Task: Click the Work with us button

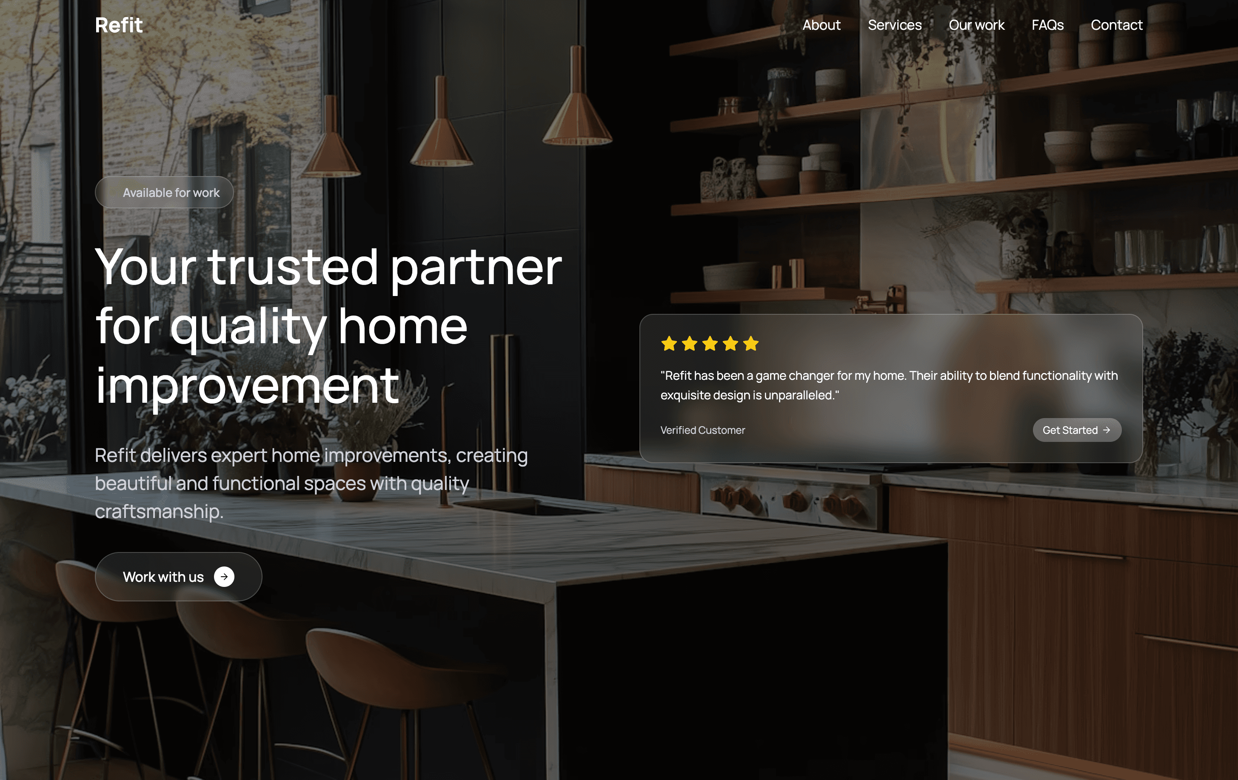Action: [178, 577]
